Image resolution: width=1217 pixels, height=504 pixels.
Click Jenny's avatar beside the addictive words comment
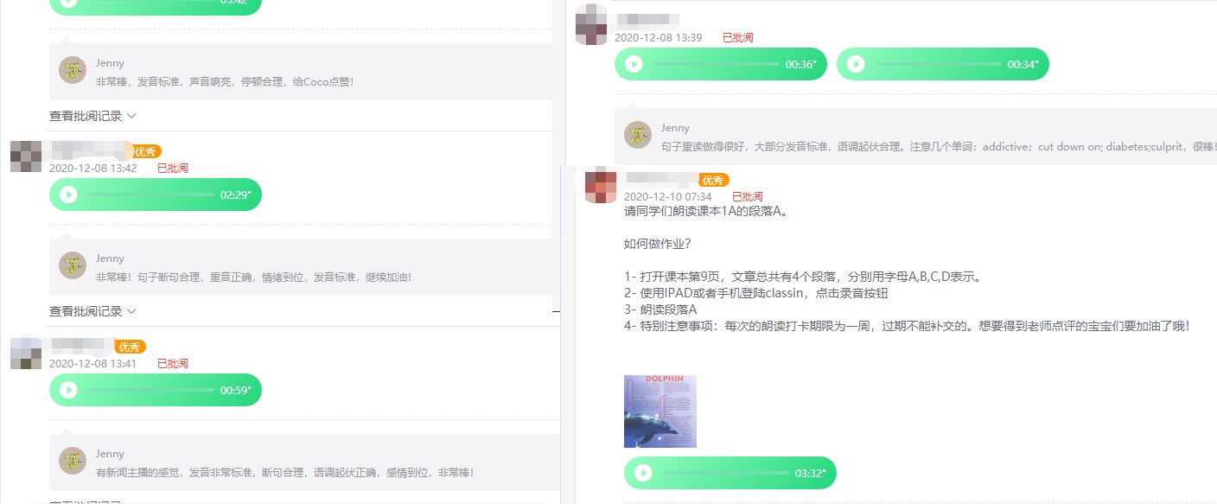click(638, 135)
